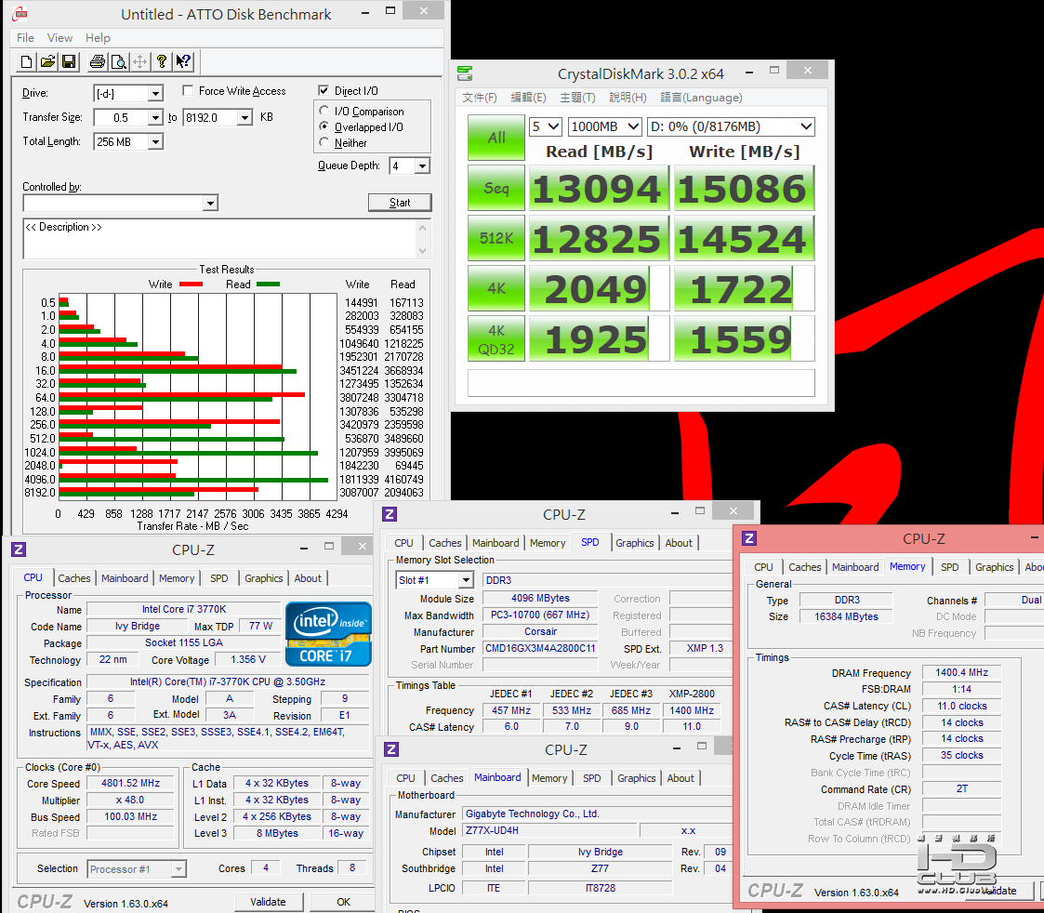This screenshot has height=913, width=1044.
Task: Open the View menu in ATTO
Action: 59,38
